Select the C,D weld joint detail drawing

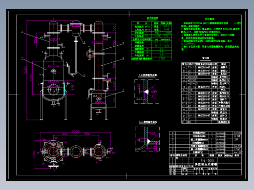[x=147, y=139]
